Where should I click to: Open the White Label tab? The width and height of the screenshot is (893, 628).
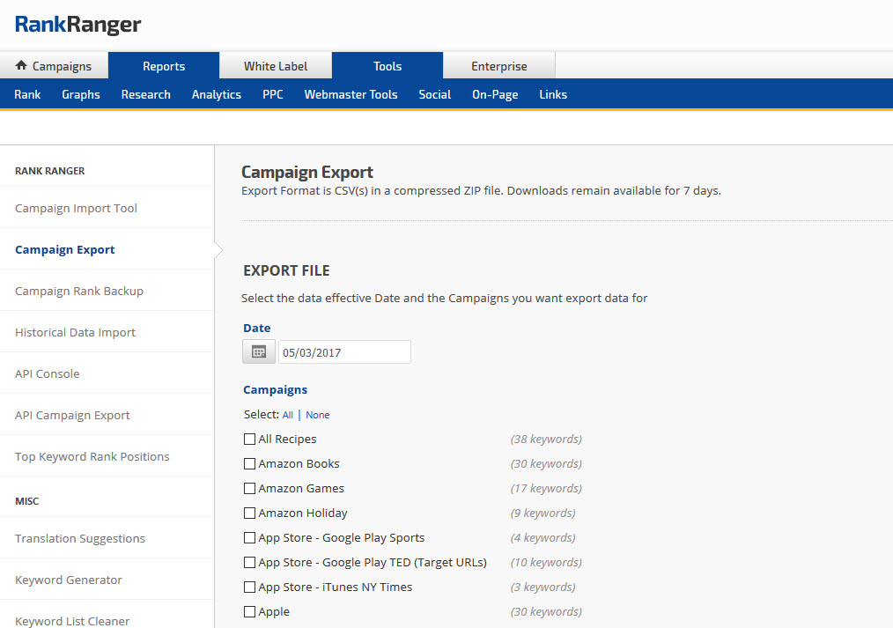(x=276, y=66)
